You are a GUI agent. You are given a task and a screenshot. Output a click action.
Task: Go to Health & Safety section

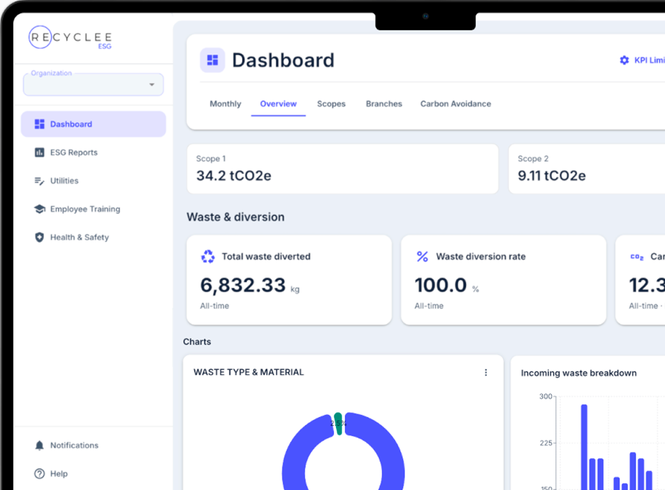click(94, 237)
